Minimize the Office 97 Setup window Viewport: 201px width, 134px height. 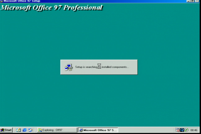pos(188,1)
